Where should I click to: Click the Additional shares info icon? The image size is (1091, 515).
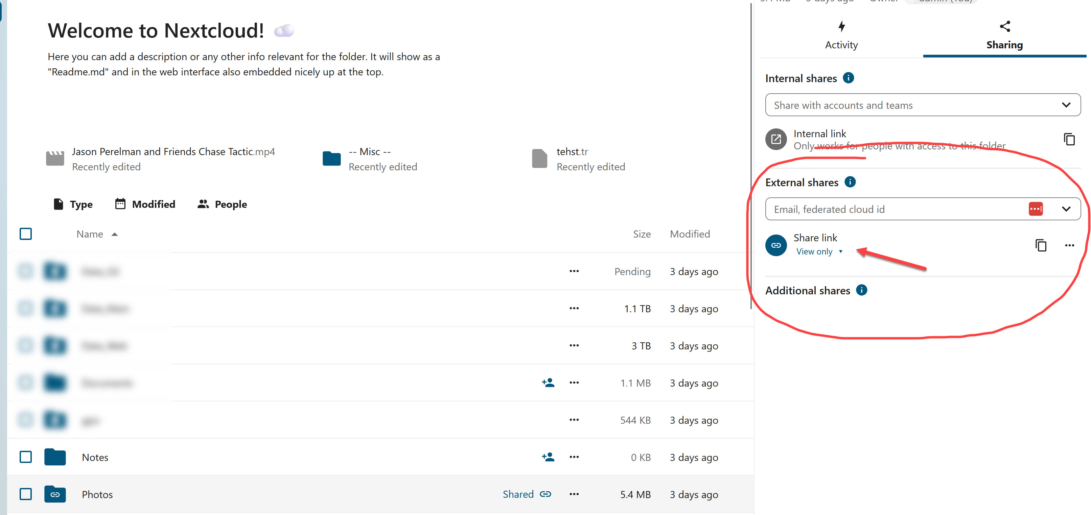[861, 290]
